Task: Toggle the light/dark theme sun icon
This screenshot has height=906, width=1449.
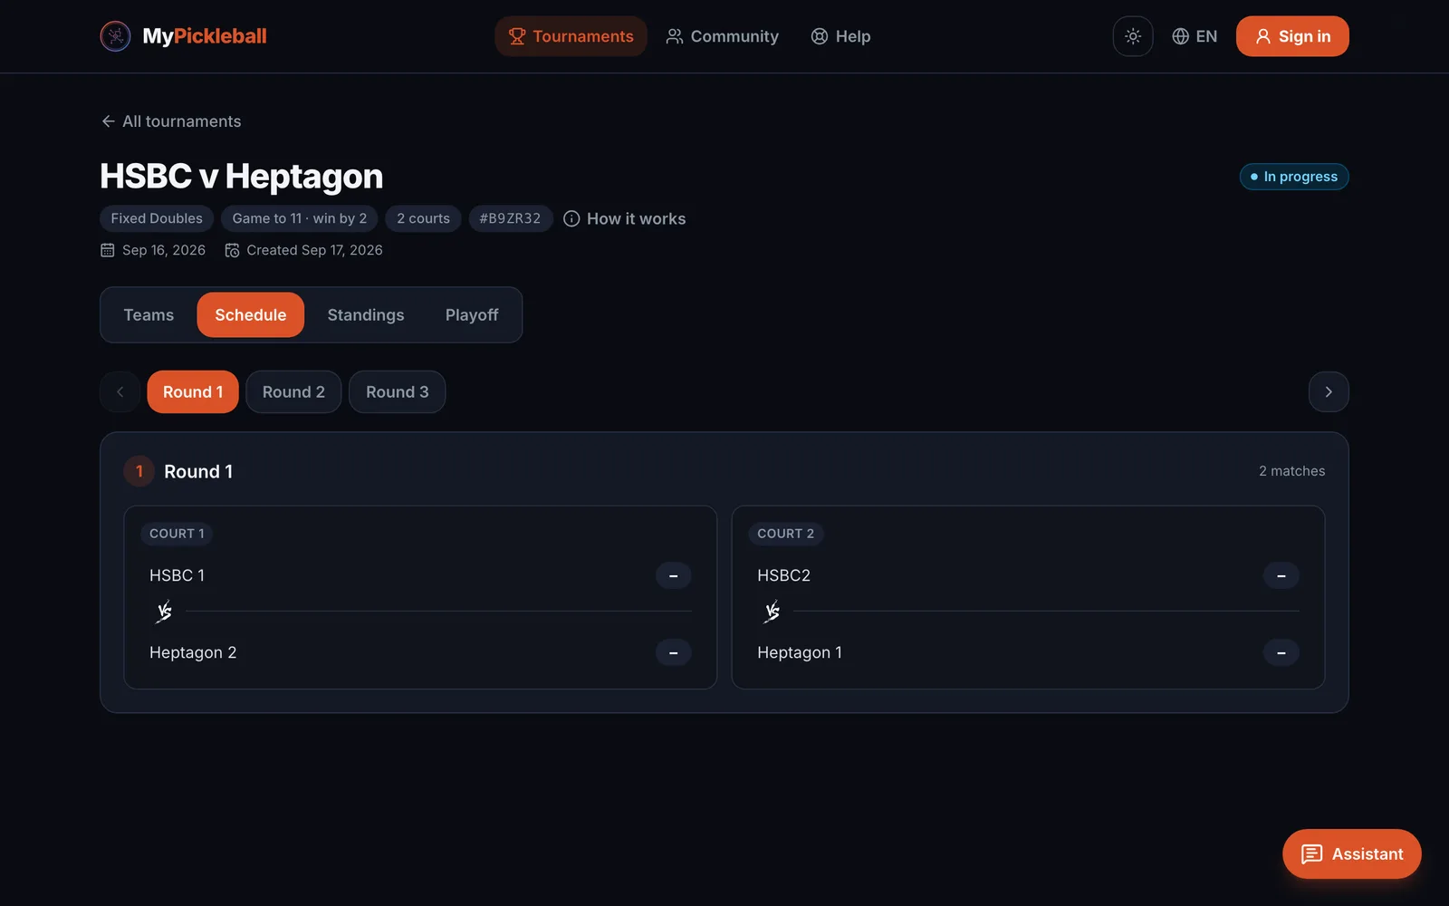Action: tap(1132, 36)
